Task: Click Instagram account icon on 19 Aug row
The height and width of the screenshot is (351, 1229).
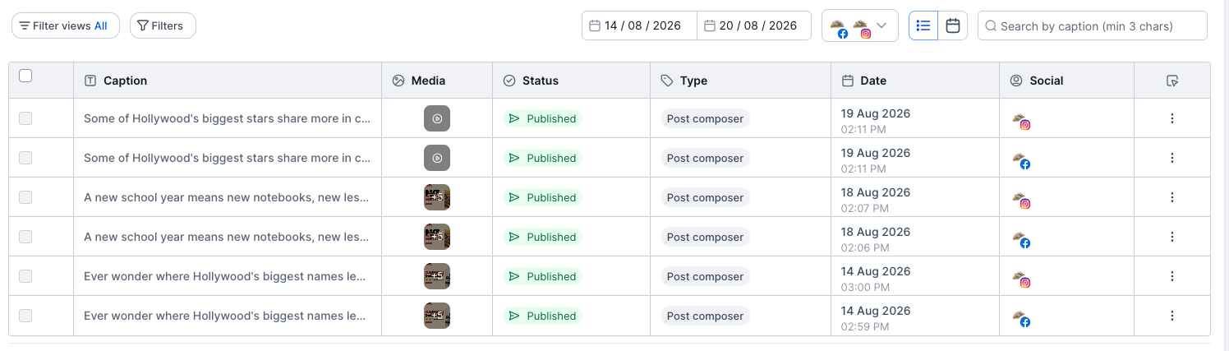Action: point(1021,121)
